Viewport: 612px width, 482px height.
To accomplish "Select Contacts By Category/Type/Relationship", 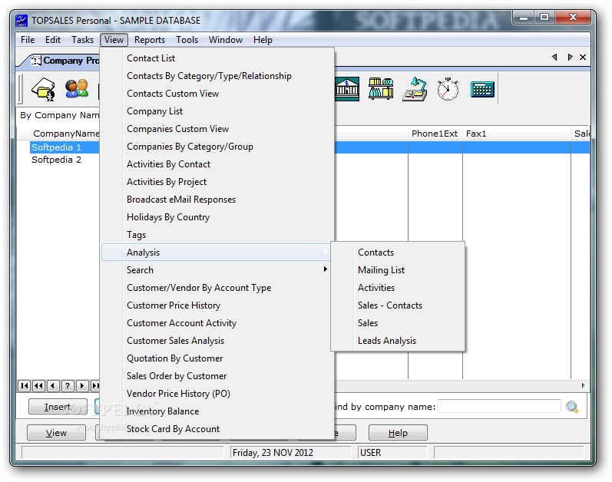I will tap(217, 76).
